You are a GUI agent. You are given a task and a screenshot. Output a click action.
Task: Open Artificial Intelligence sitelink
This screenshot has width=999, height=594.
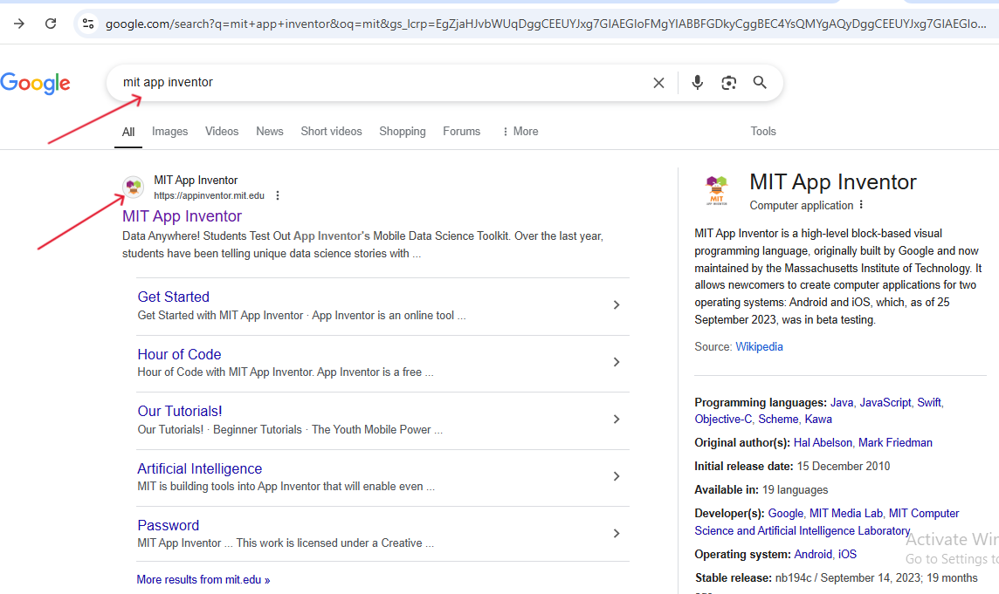click(200, 468)
